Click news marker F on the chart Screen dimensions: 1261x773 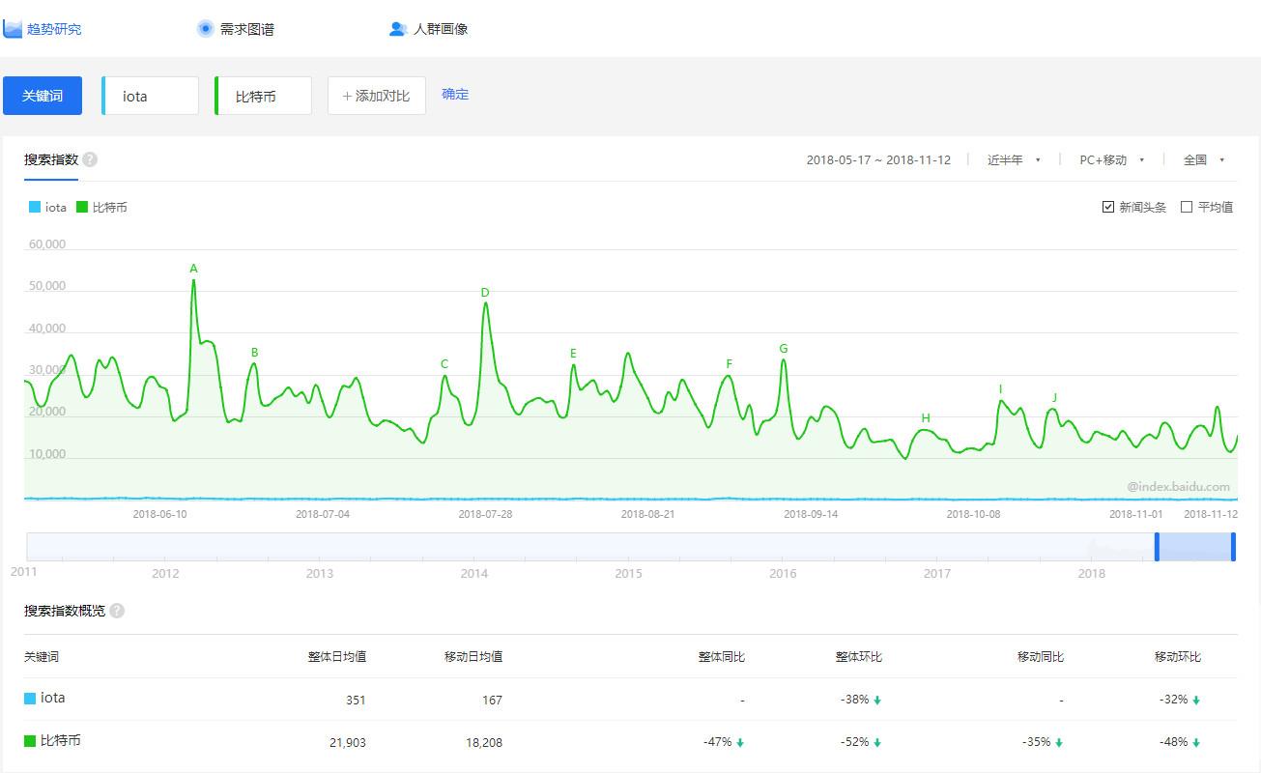coord(730,364)
